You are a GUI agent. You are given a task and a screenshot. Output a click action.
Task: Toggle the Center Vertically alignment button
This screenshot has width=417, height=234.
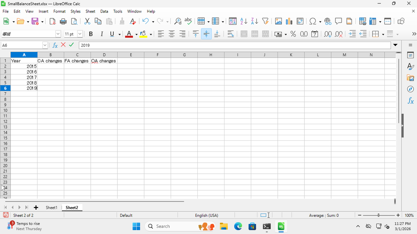point(206,34)
